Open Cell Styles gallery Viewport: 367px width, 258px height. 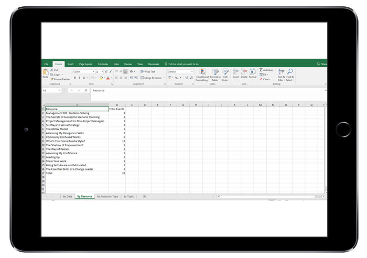225,75
